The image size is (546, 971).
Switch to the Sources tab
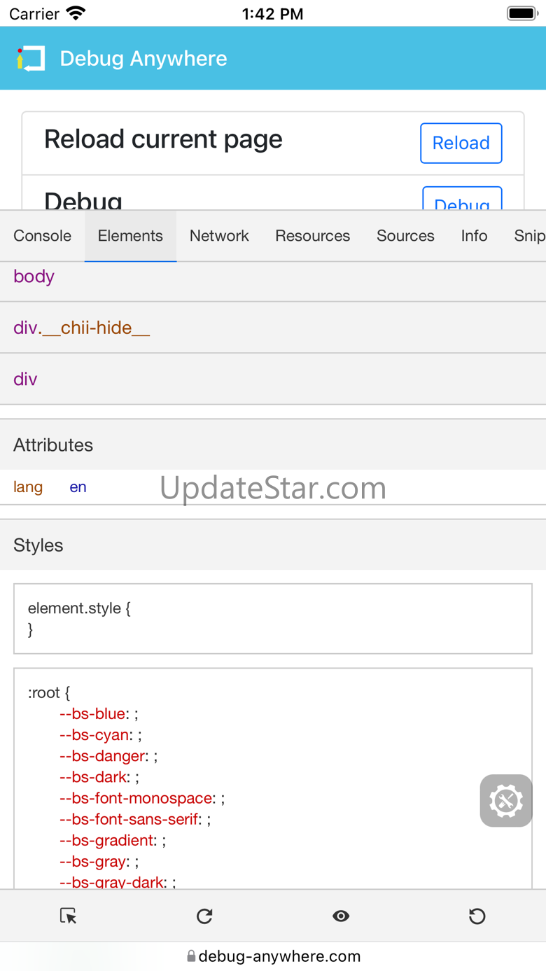pyautogui.click(x=405, y=236)
